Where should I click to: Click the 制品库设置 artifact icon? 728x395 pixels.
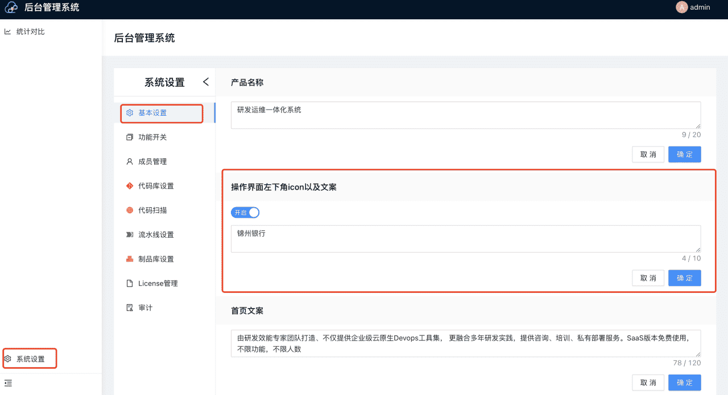[130, 259]
